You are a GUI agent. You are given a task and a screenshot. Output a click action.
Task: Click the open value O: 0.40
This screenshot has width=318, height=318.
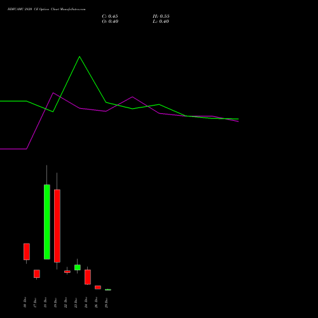[110, 22]
